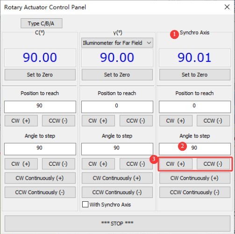Close the Rotary Actuator Control Panel window
Image resolution: width=235 pixels, height=234 pixels.
tap(227, 7)
